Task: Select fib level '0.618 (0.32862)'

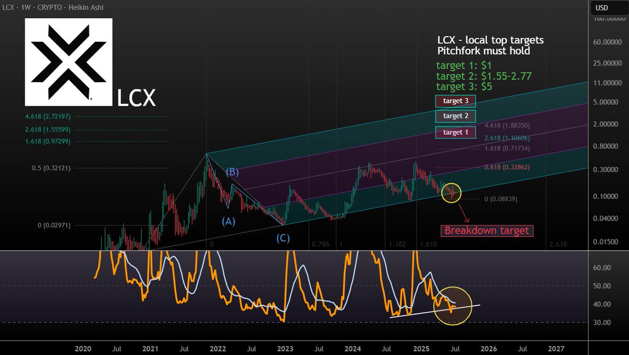Action: 508,167
